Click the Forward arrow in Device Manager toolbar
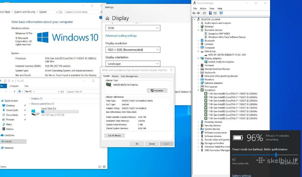Screen dimensions: 302x177 pos(198,13)
